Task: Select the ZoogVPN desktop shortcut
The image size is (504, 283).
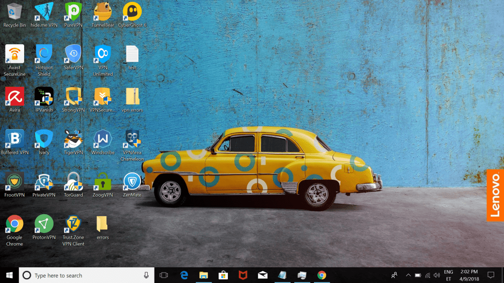Action: [x=103, y=185]
